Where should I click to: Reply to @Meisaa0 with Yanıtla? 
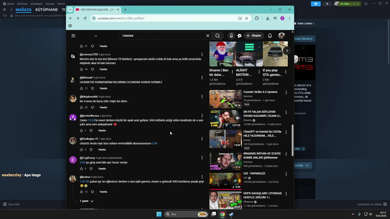(x=103, y=89)
